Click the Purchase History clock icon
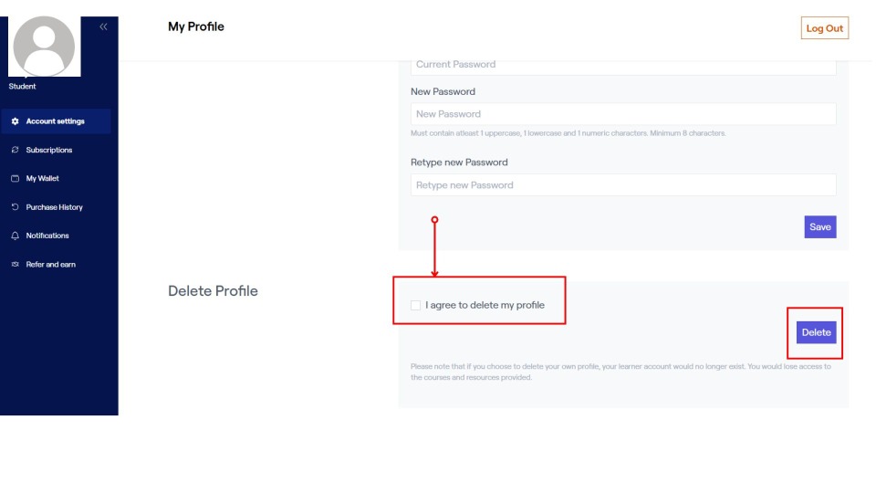 click(x=15, y=207)
